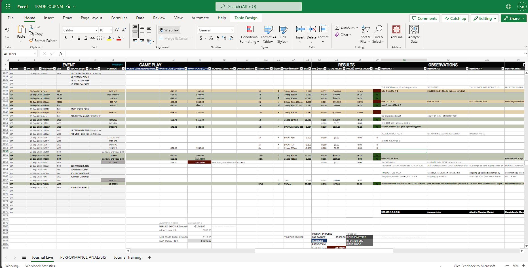Increase font size with larger A
528x268 pixels.
(117, 30)
